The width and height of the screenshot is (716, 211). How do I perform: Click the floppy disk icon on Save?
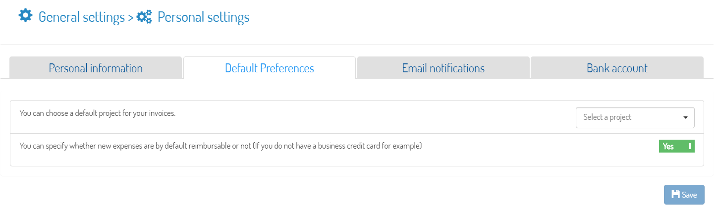675,195
